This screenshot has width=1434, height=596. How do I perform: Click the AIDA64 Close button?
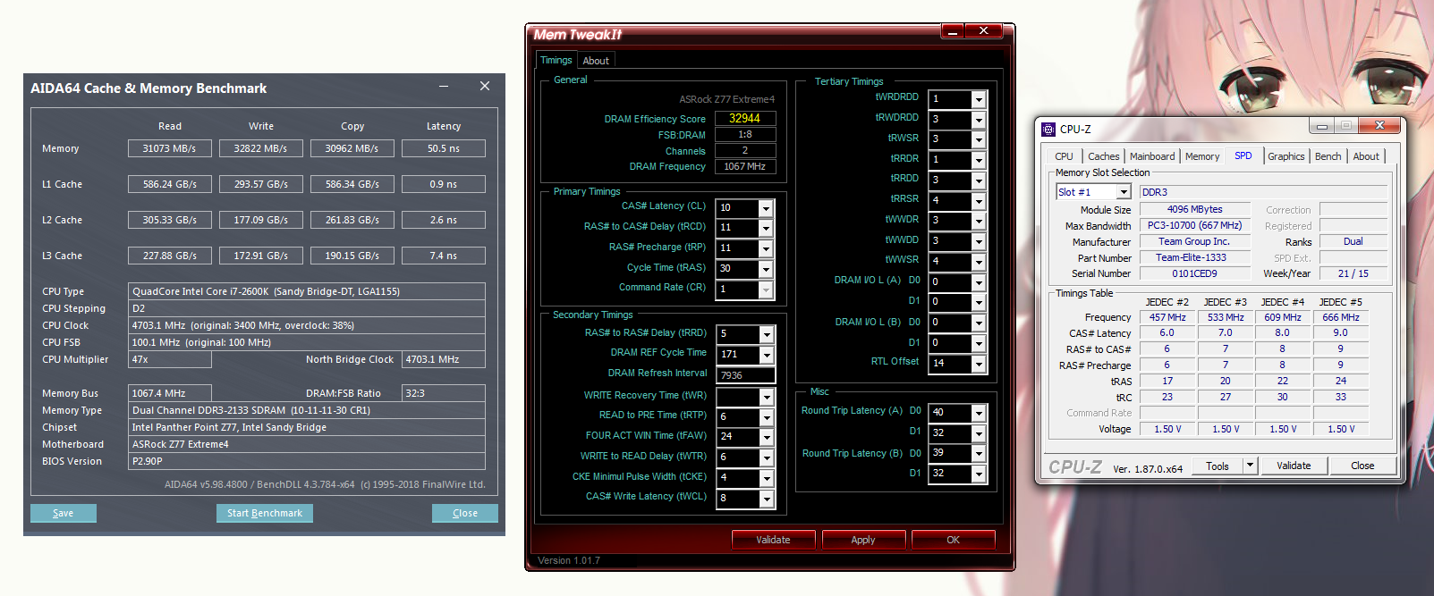pyautogui.click(x=465, y=513)
